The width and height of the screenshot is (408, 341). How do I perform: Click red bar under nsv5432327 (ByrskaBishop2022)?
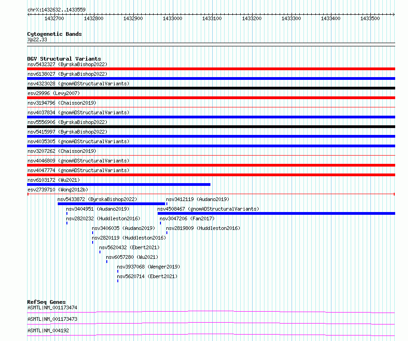click(211, 69)
